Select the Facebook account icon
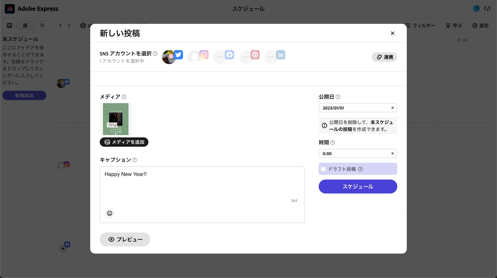 224,57
